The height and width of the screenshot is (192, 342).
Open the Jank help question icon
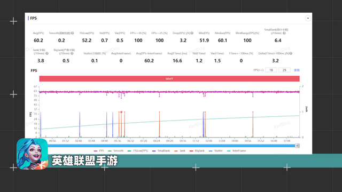coord(47,53)
